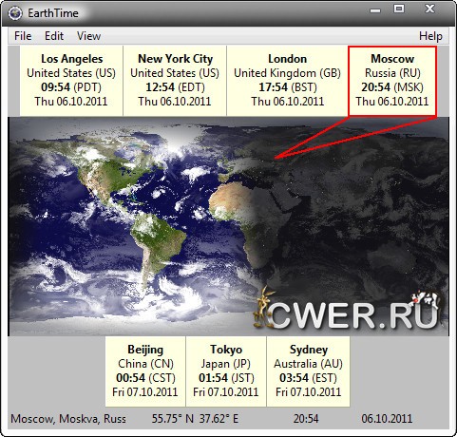Click coordinates '55.75° N 37.62° E'
This screenshot has width=457, height=437.
(x=195, y=419)
